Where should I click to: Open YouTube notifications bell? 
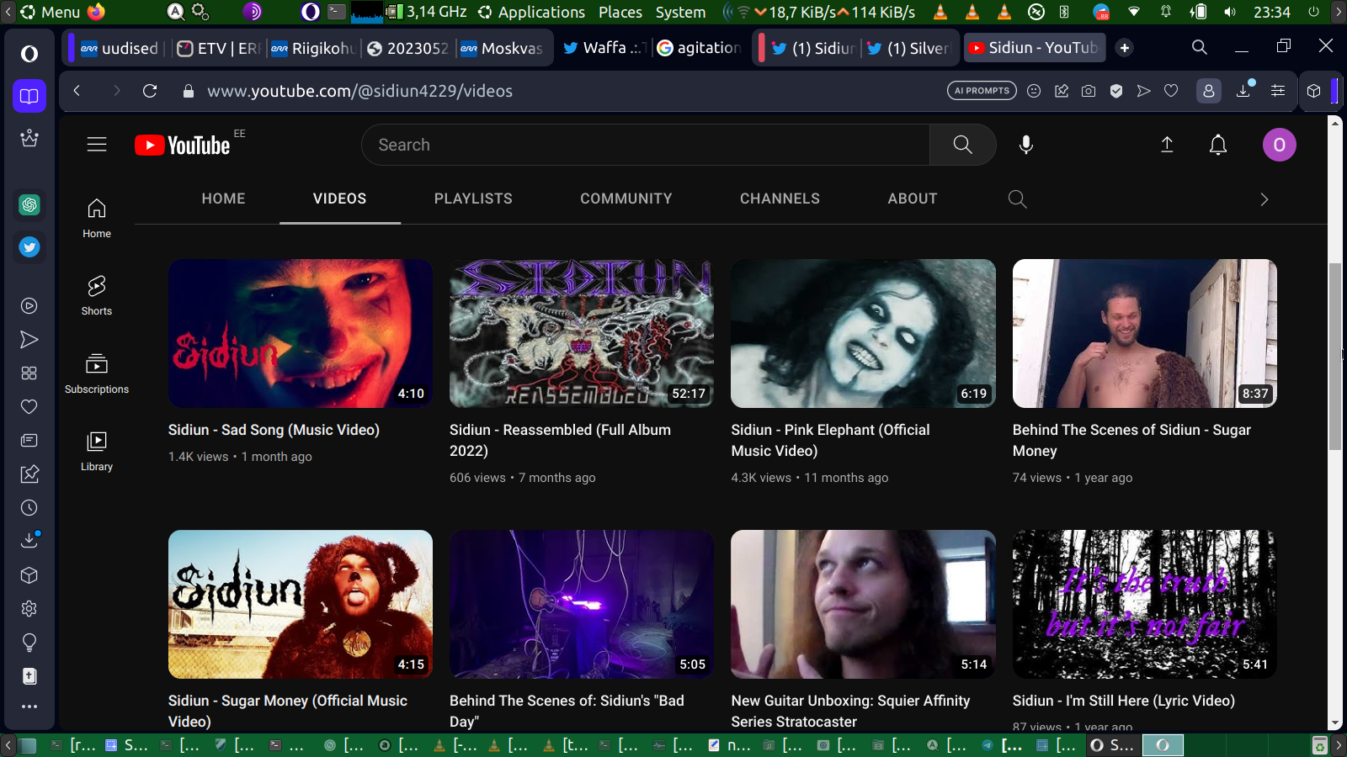[x=1217, y=145]
